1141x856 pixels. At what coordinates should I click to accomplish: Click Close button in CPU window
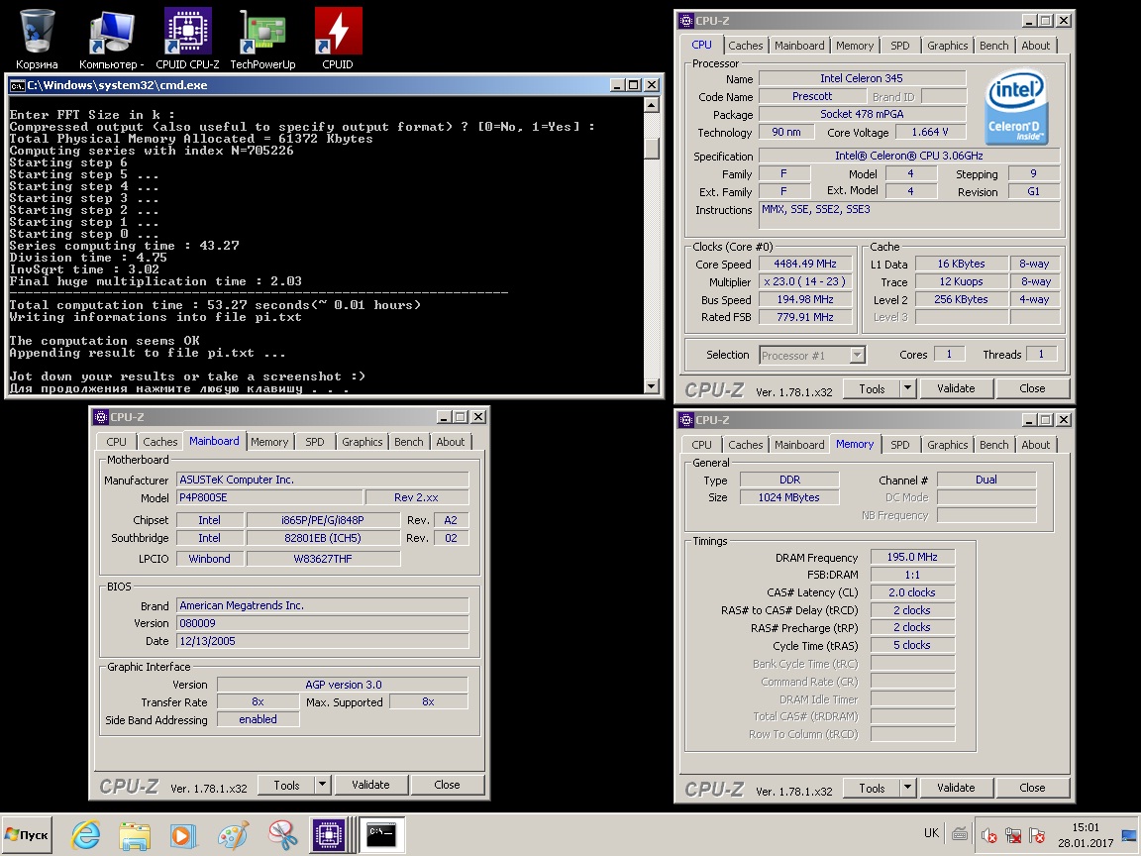point(1032,388)
